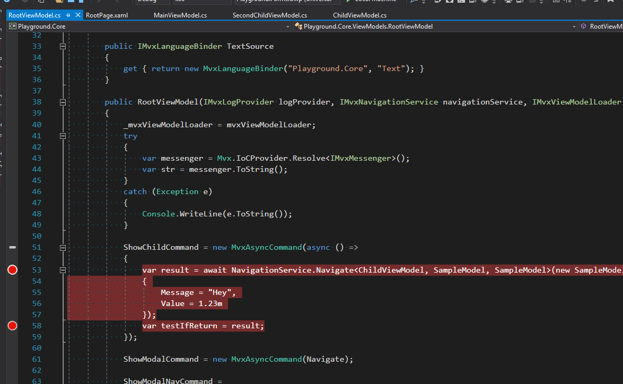Click the "Text" string literal
This screenshot has height=384, width=623.
[x=391, y=68]
